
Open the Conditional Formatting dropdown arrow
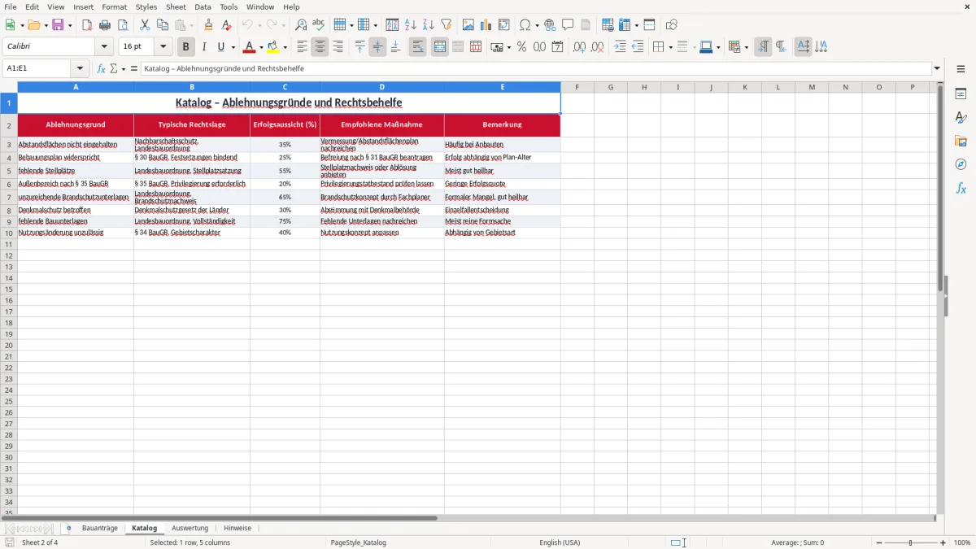747,47
